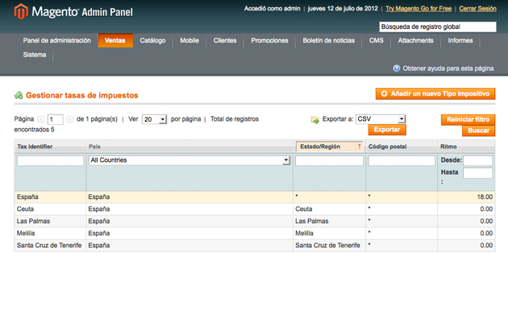Open the Mobile menu
The height and width of the screenshot is (315, 508).
pyautogui.click(x=189, y=40)
